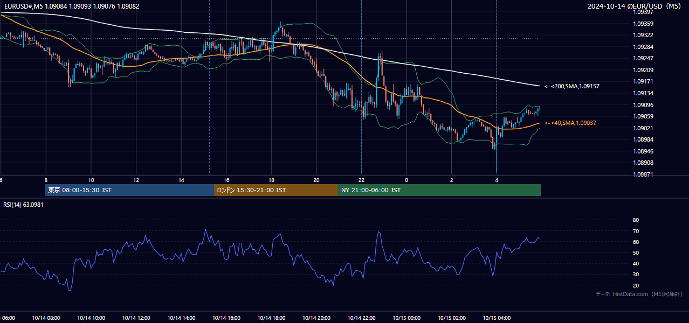Click RSI scale value 80
The height and width of the screenshot is (323, 689).
[636, 220]
